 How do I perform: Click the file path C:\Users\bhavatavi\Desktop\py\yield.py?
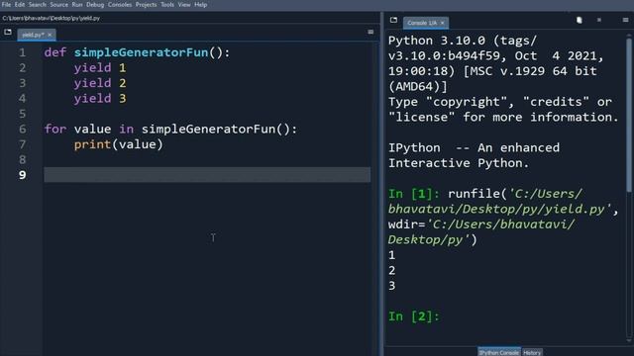(x=51, y=18)
